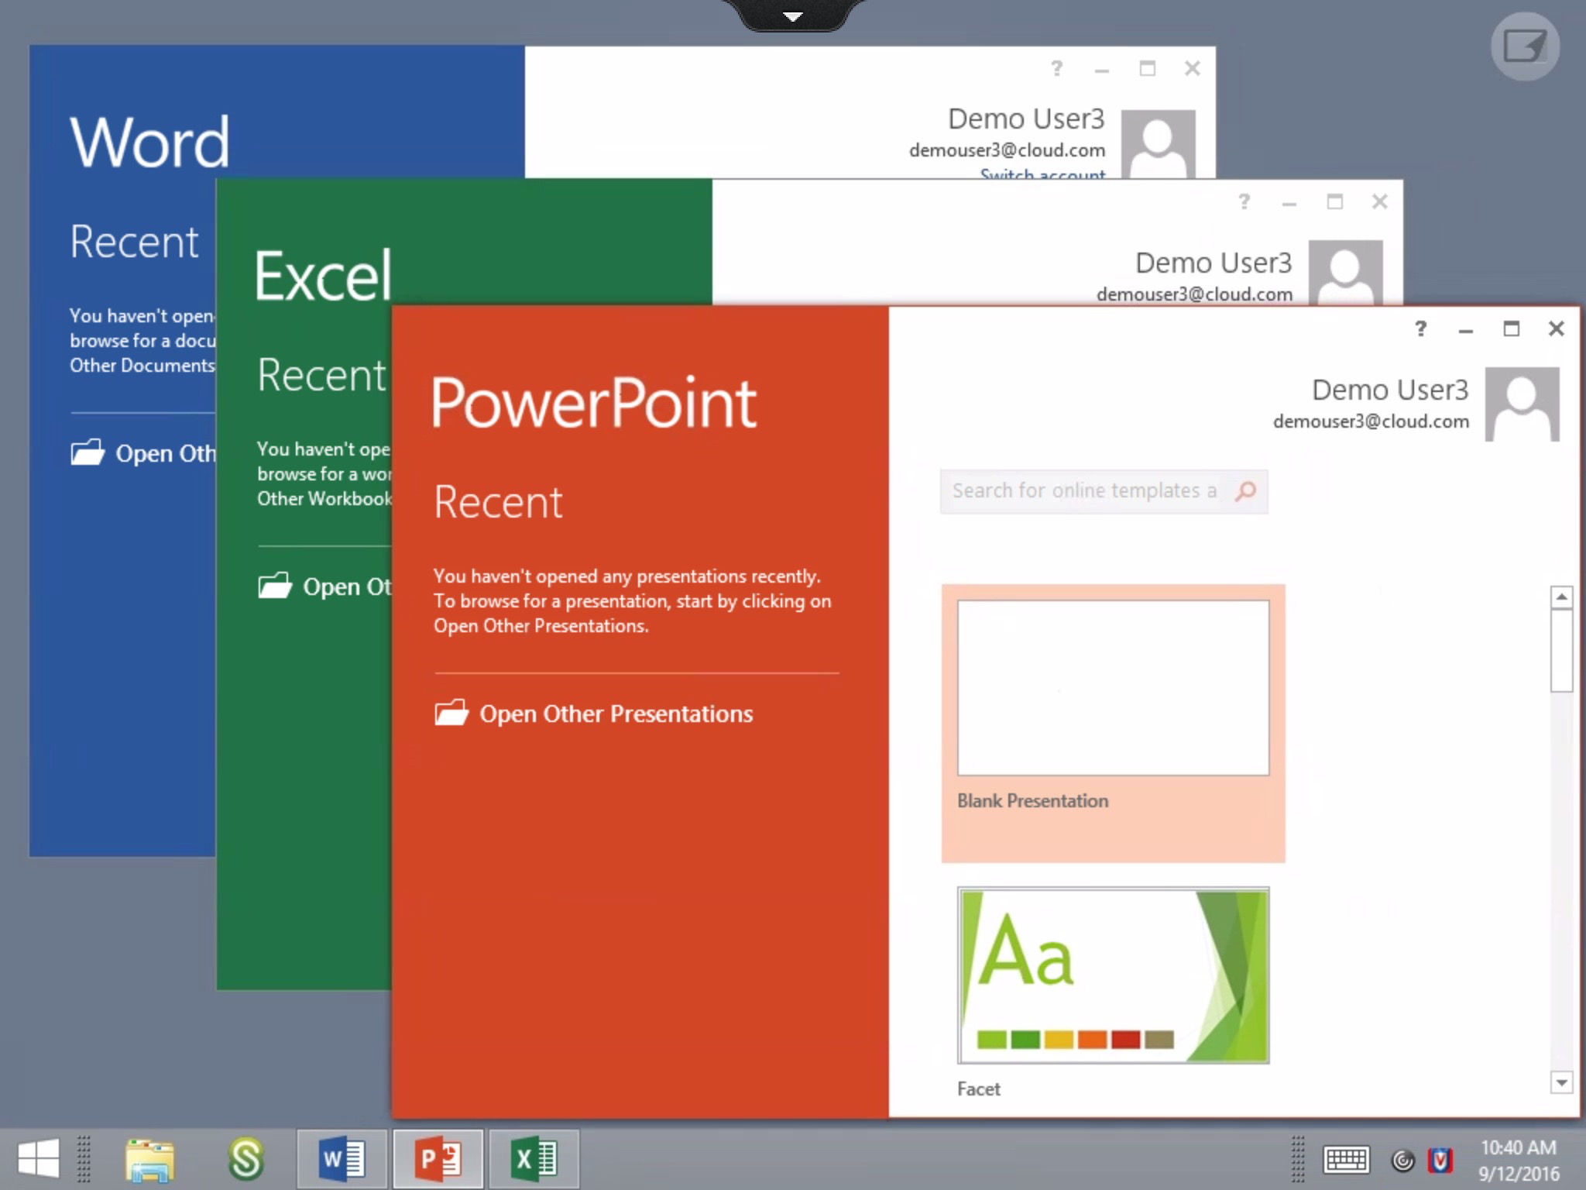Show the on-screen keyboard tray icon
The width and height of the screenshot is (1586, 1190).
point(1346,1160)
